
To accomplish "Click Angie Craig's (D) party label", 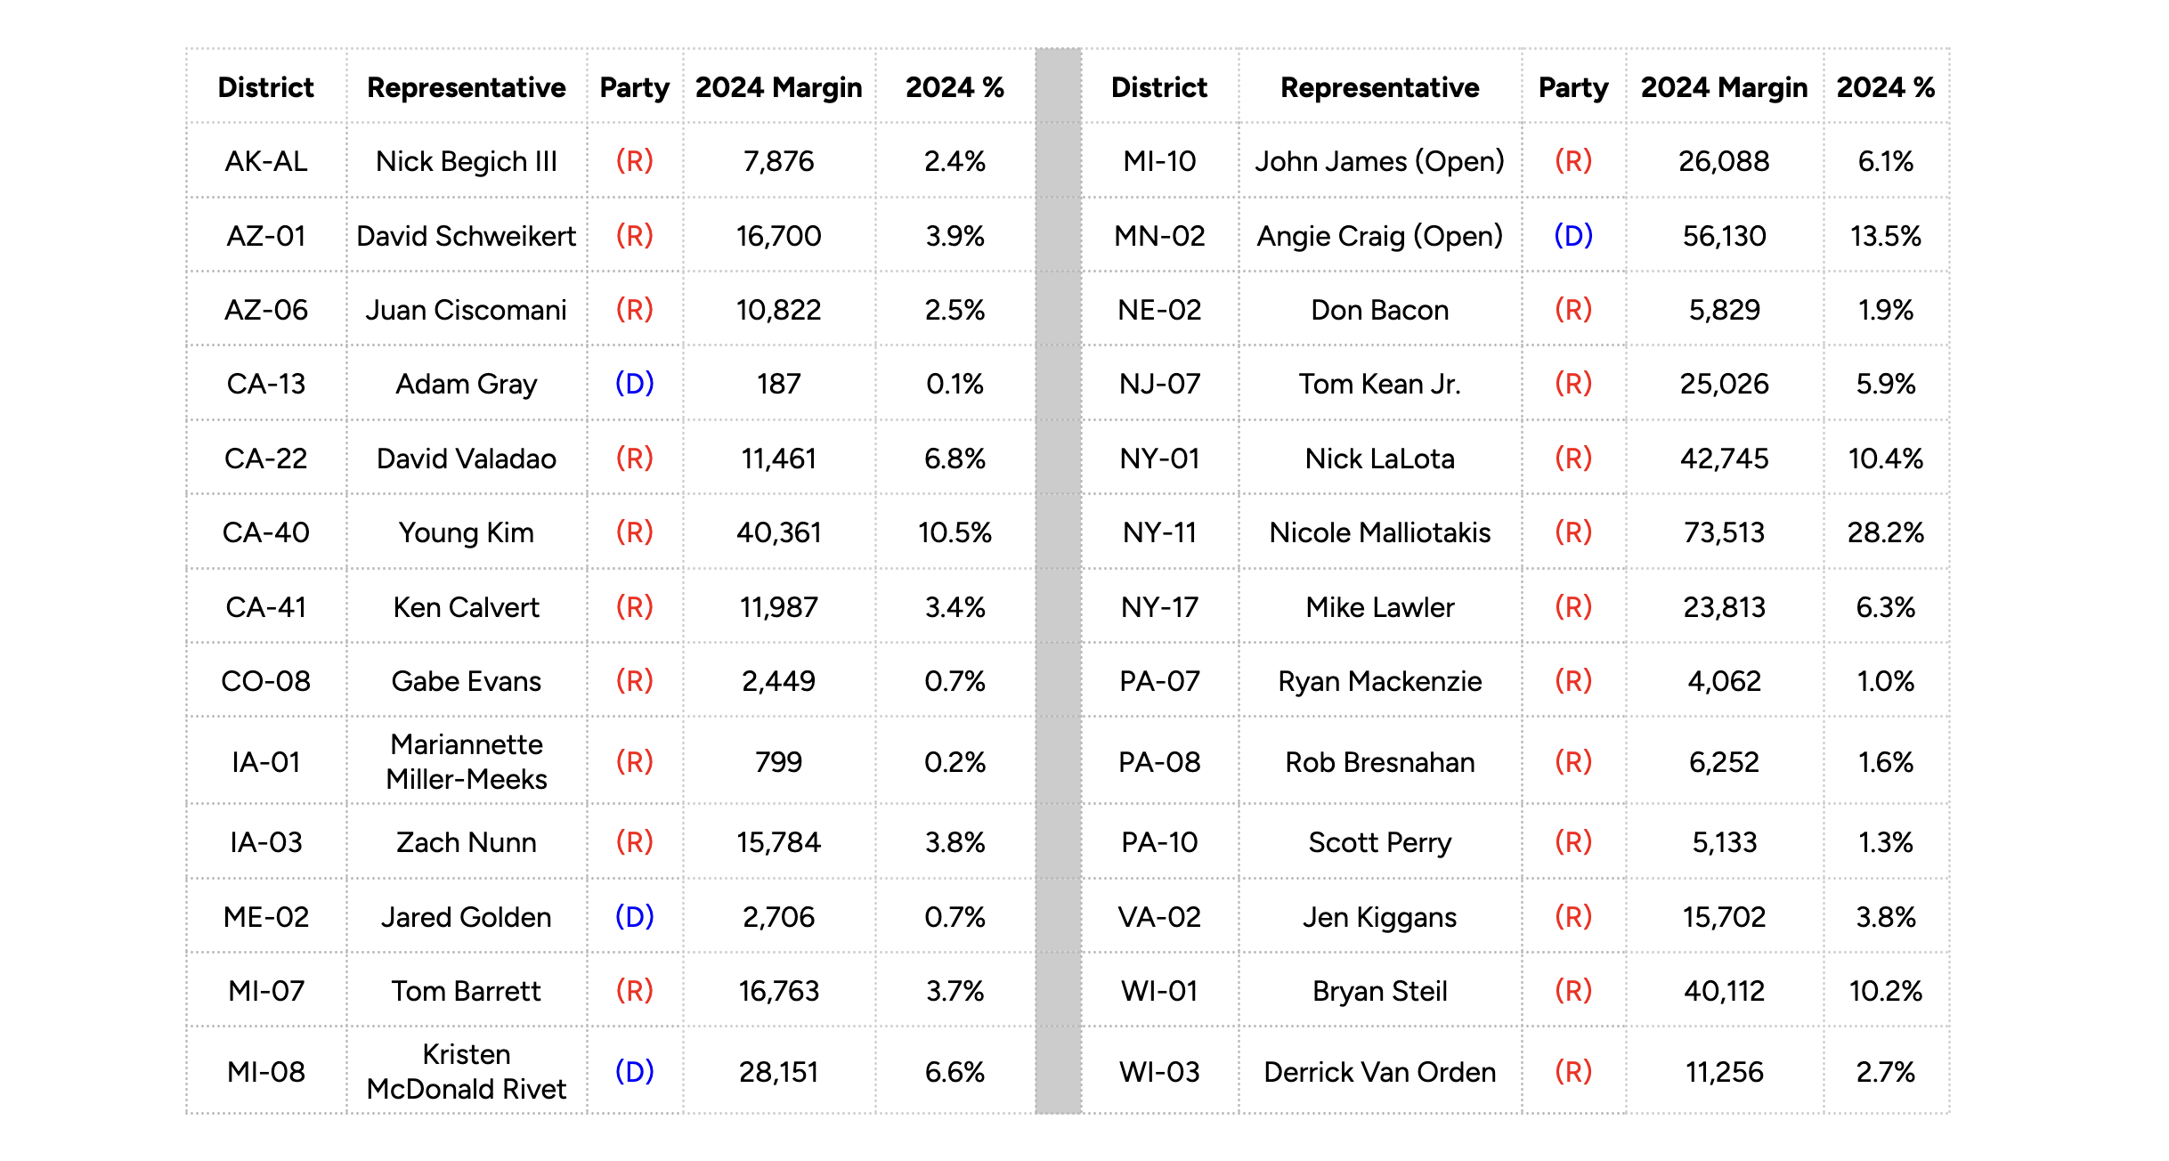I will [1572, 236].
